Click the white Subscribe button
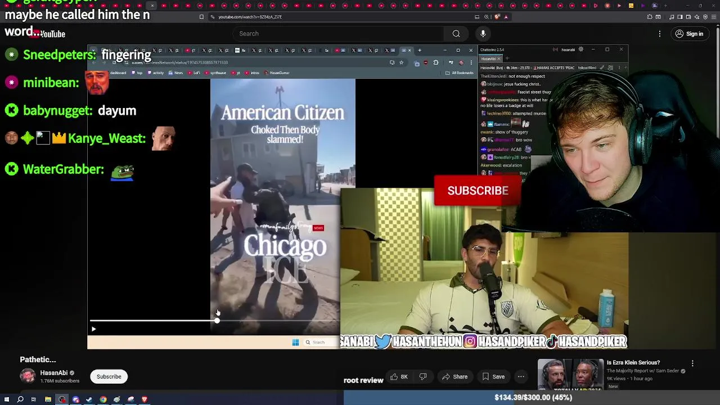 coord(109,376)
